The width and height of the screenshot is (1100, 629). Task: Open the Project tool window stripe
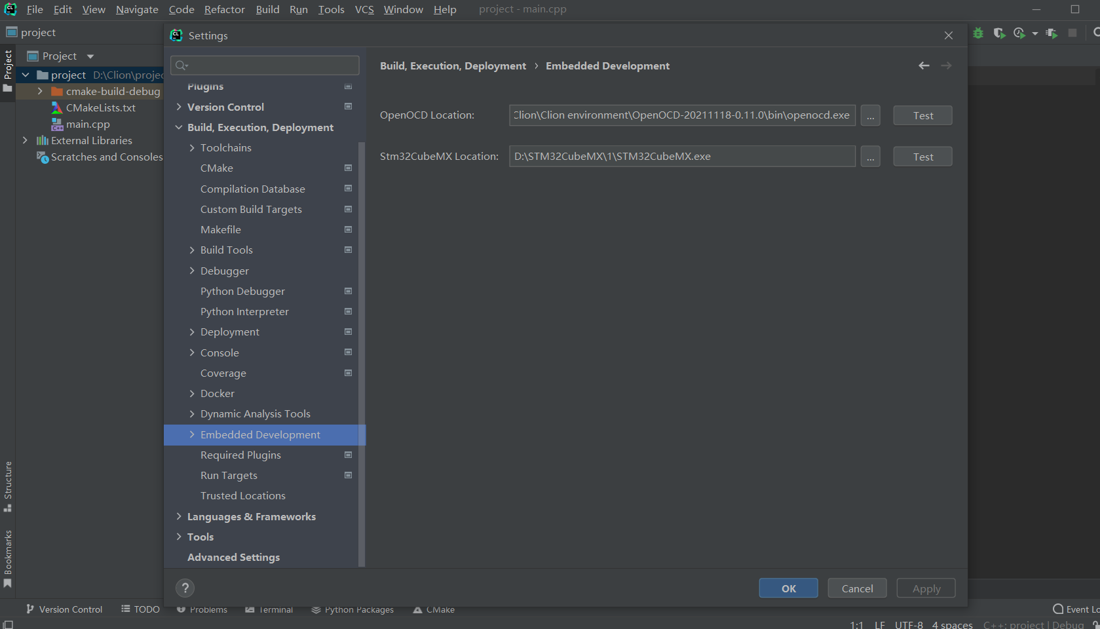[x=8, y=71]
